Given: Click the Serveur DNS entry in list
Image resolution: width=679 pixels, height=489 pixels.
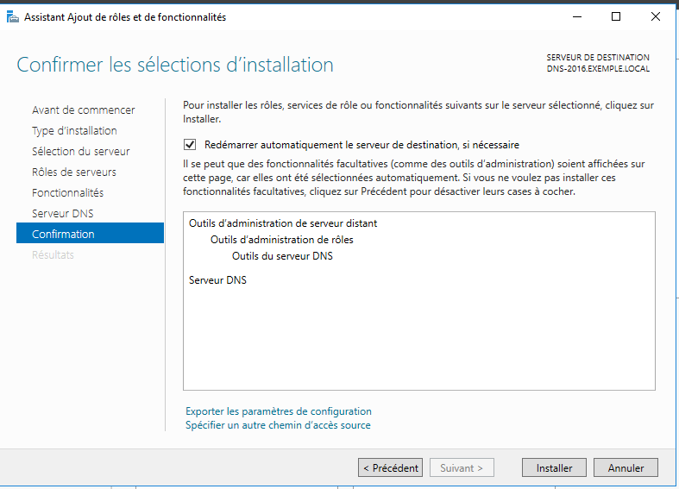Looking at the screenshot, I should [x=217, y=280].
